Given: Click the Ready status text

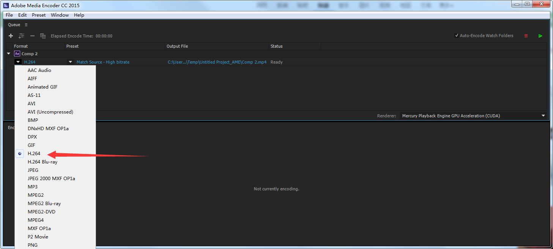Looking at the screenshot, I should 277,62.
